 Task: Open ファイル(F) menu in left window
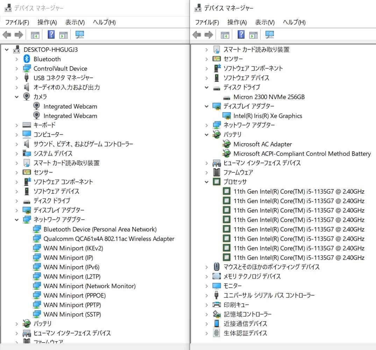[x=17, y=22]
